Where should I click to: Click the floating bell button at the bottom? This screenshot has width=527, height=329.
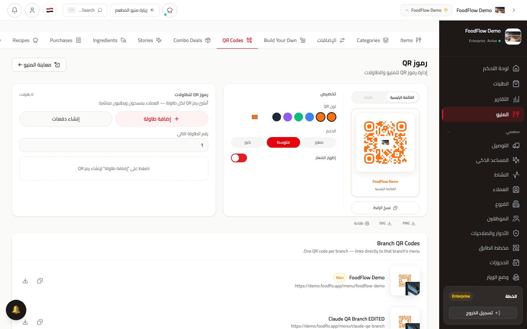(16, 310)
